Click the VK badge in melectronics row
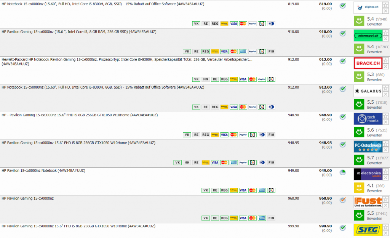This screenshot has width=390, height=238. click(x=205, y=190)
